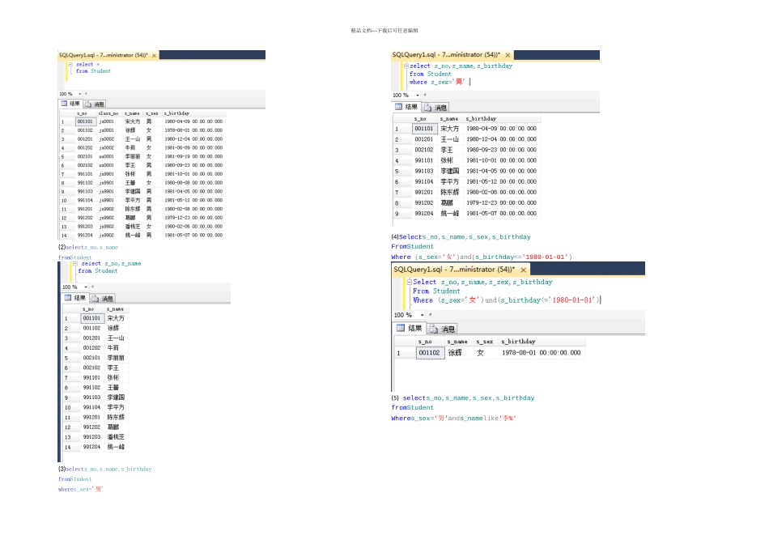Open the 消息 tab in the s_no,s_name query pane
Viewport: 769px width, 544px height.
[104, 298]
